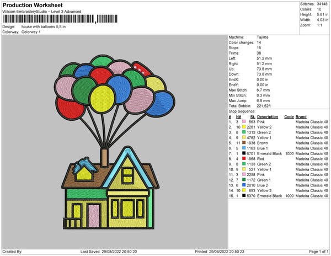
Task: Select the pink swatch beside 2258 stitches
Action: [244, 174]
